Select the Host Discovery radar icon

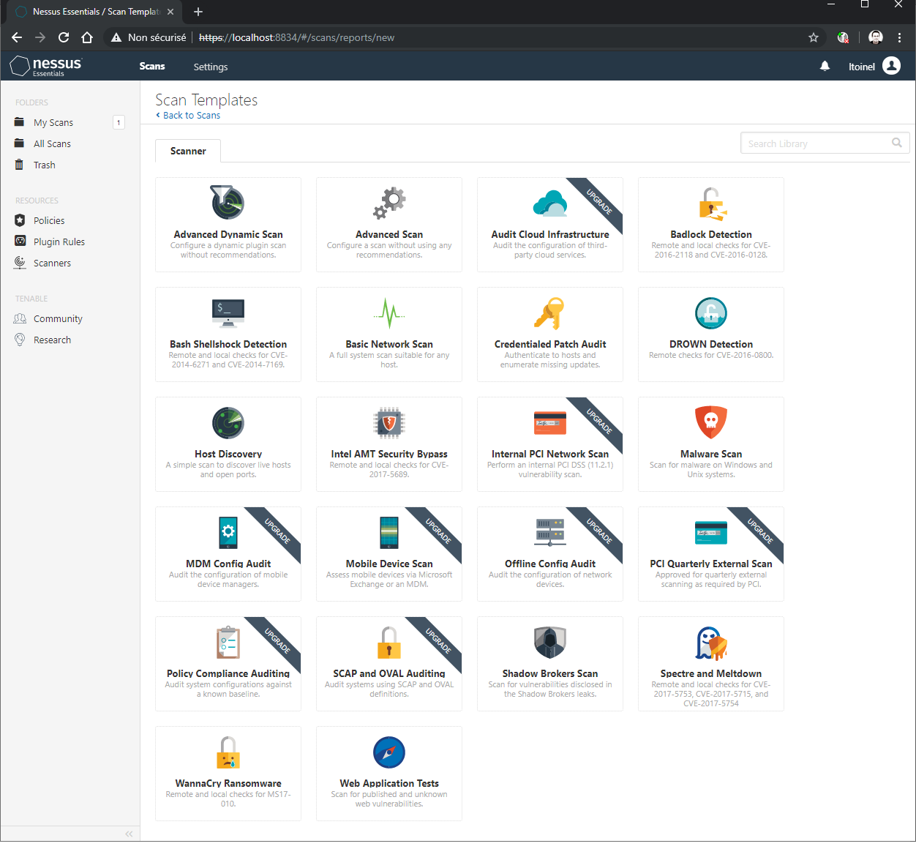pos(228,423)
